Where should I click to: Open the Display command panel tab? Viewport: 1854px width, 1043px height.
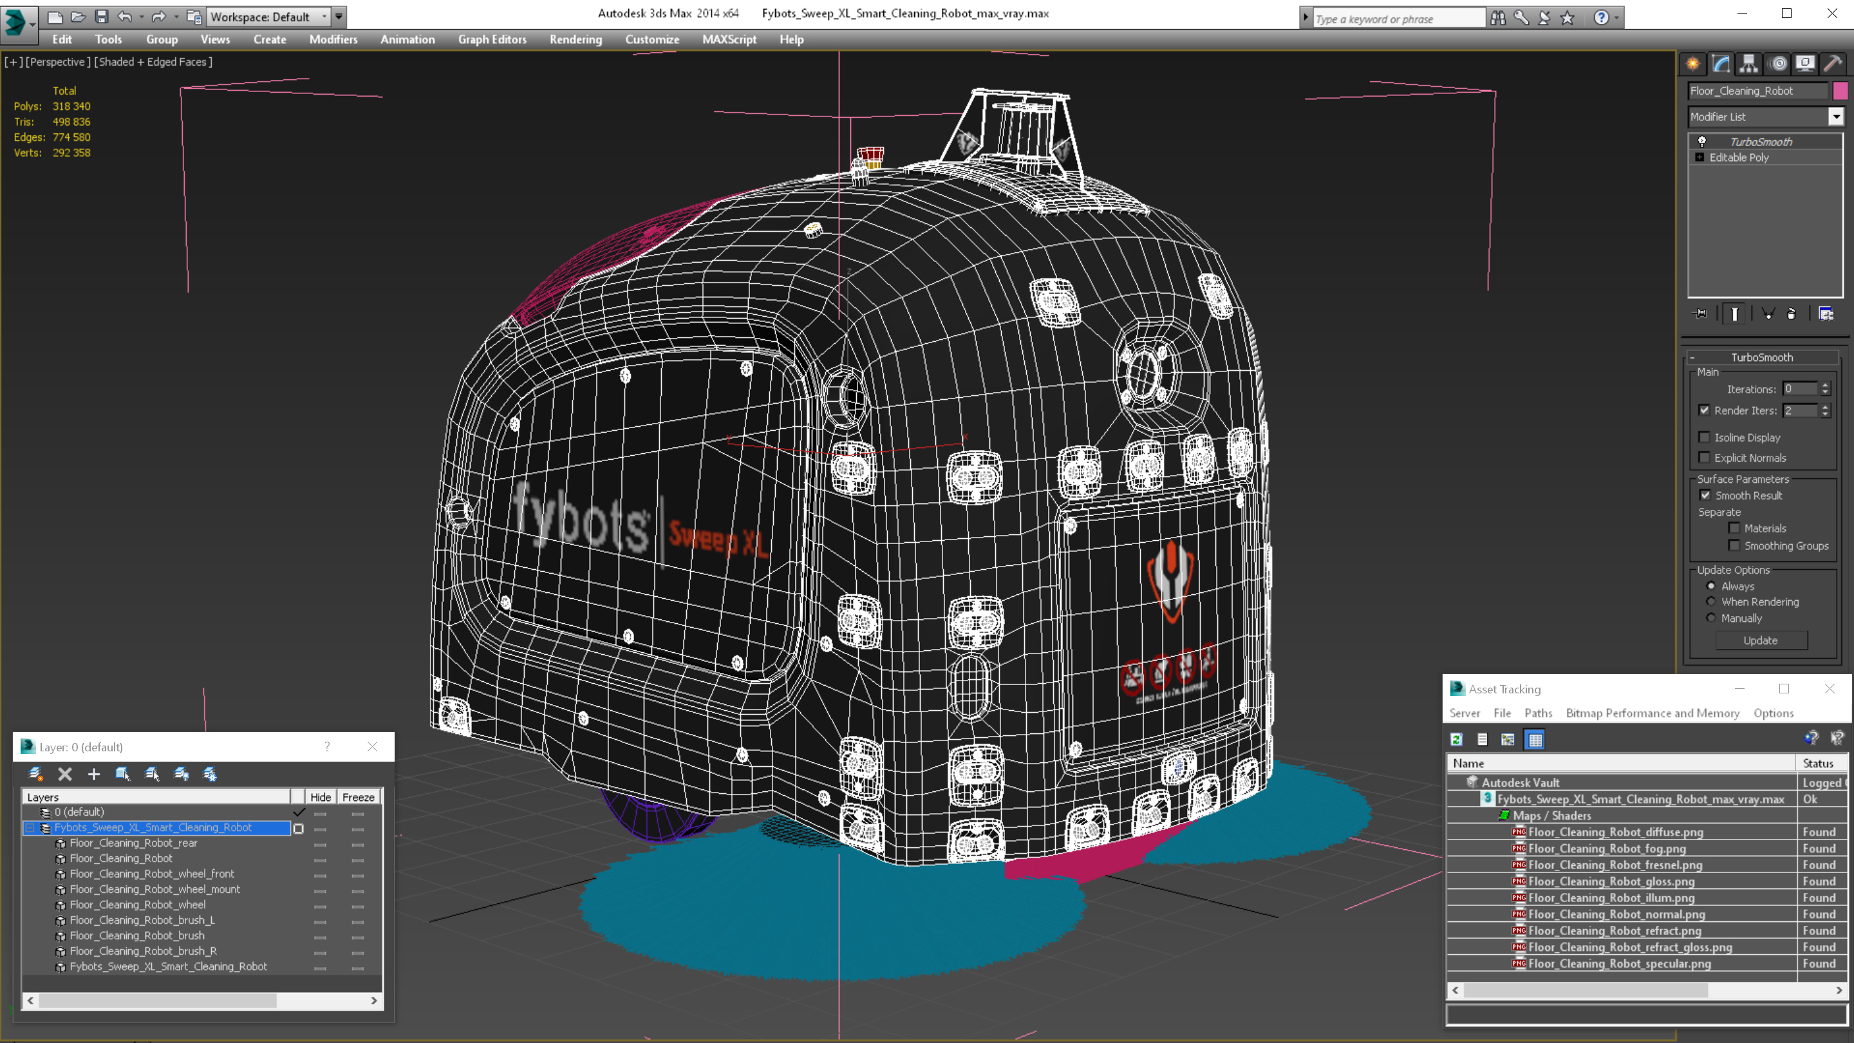[x=1805, y=63]
